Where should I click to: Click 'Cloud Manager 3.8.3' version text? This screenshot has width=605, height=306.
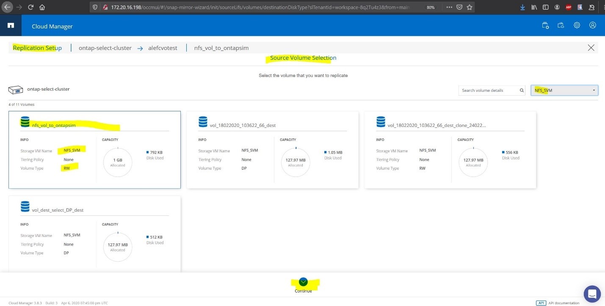tap(25, 303)
